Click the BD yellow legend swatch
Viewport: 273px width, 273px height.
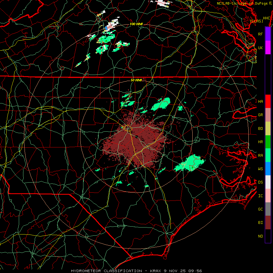tap(268, 129)
